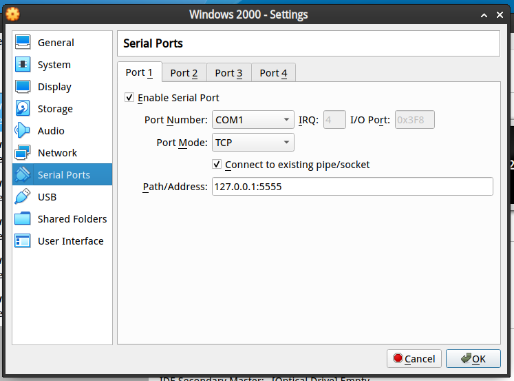Switch to the Port 2 tab

[184, 73]
